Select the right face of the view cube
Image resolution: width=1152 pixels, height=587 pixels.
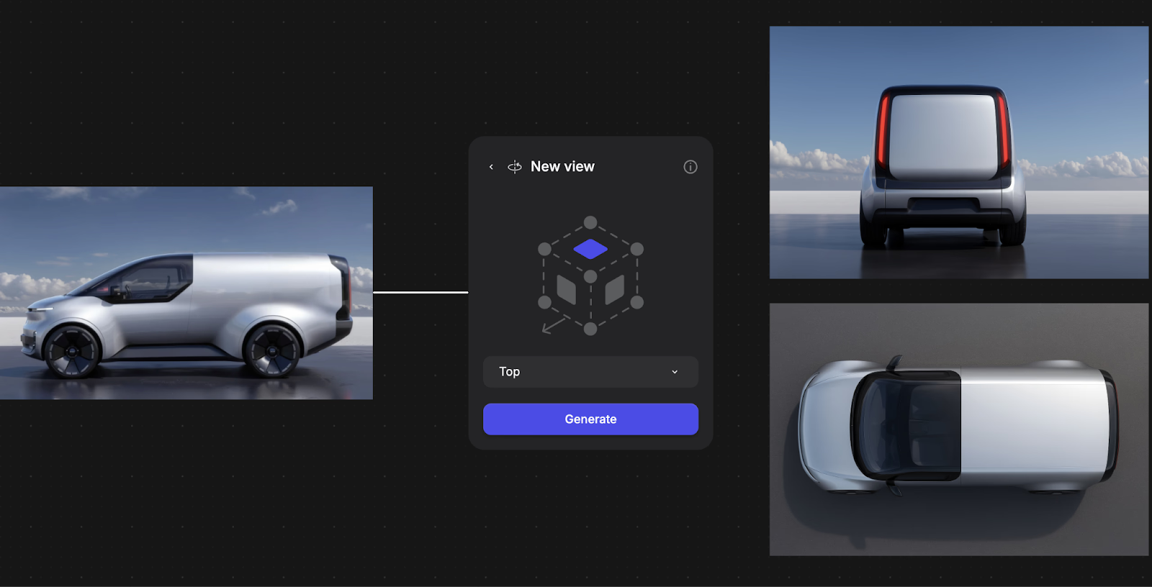point(614,290)
